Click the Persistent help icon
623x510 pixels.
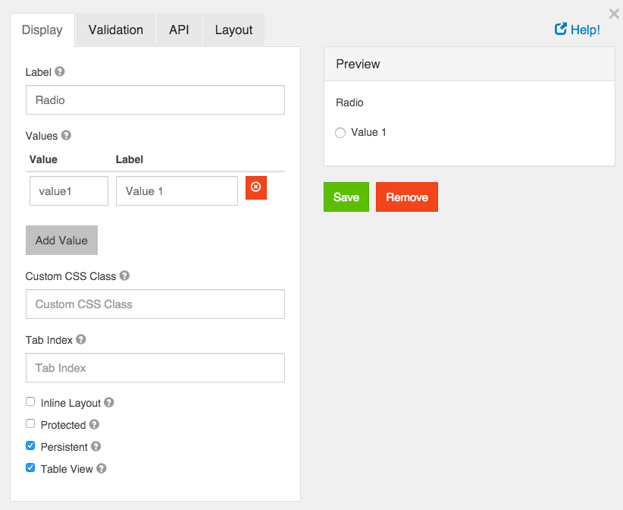[x=96, y=447]
